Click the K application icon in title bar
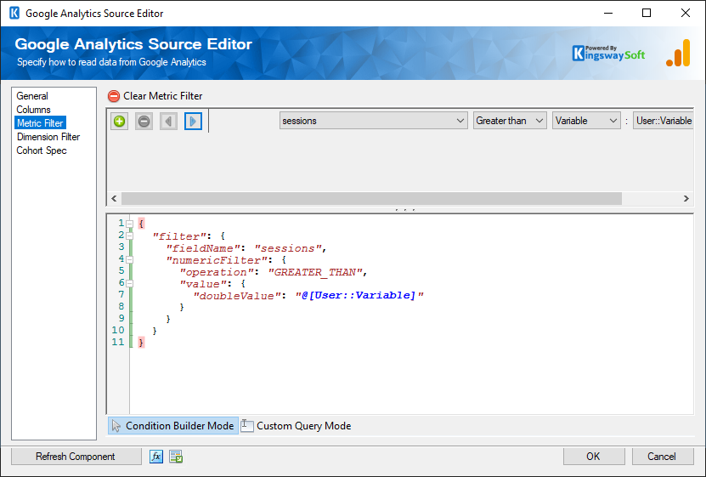The width and height of the screenshot is (706, 477). point(14,13)
